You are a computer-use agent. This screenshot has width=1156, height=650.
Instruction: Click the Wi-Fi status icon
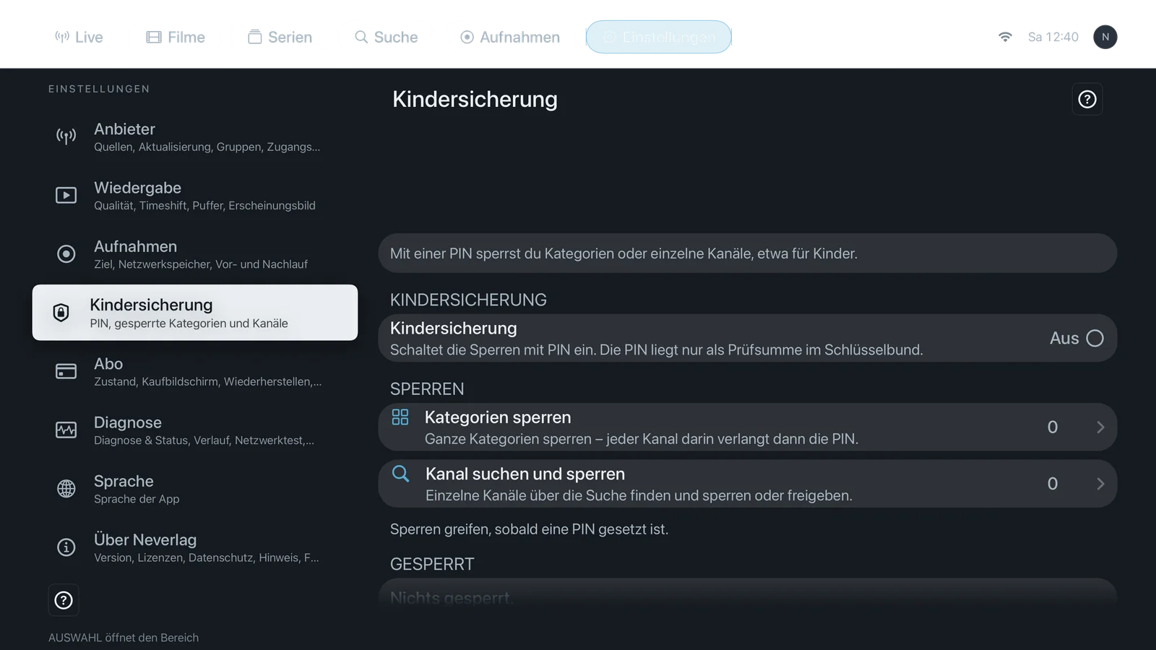[1005, 37]
